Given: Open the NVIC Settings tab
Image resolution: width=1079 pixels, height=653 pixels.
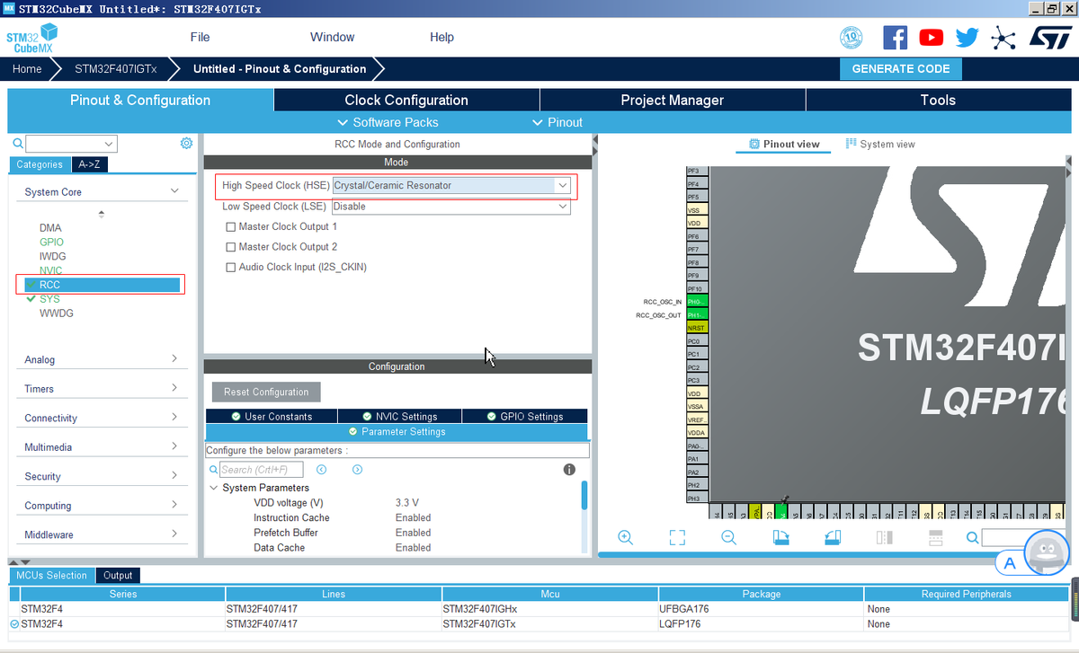Looking at the screenshot, I should [400, 417].
